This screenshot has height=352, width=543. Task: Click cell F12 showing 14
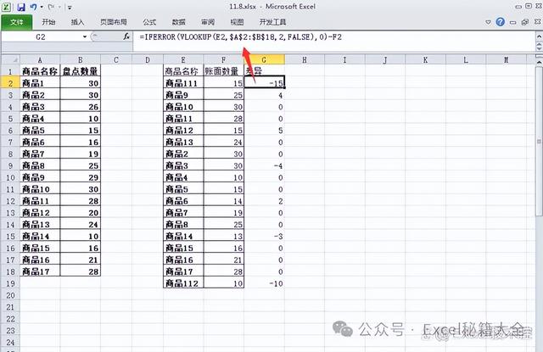[224, 201]
